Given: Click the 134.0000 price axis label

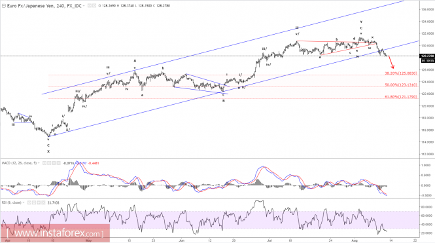Looking at the screenshot, I should [x=428, y=22].
